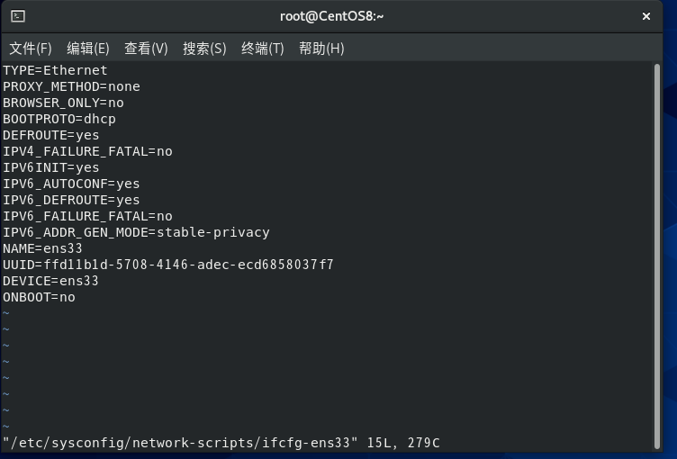
Task: Place the cursor on the BOOTPROTO=dhcp line
Action: pos(59,119)
